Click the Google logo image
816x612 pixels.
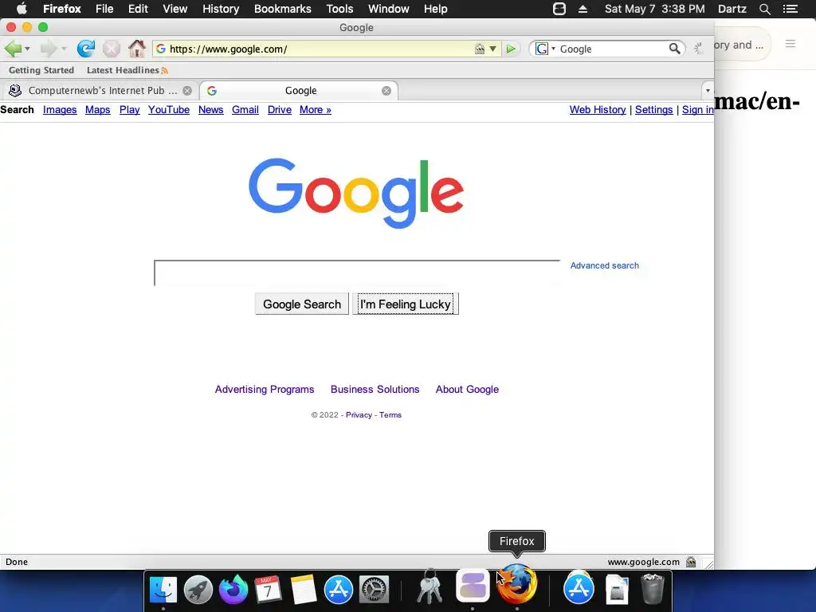pyautogui.click(x=356, y=193)
